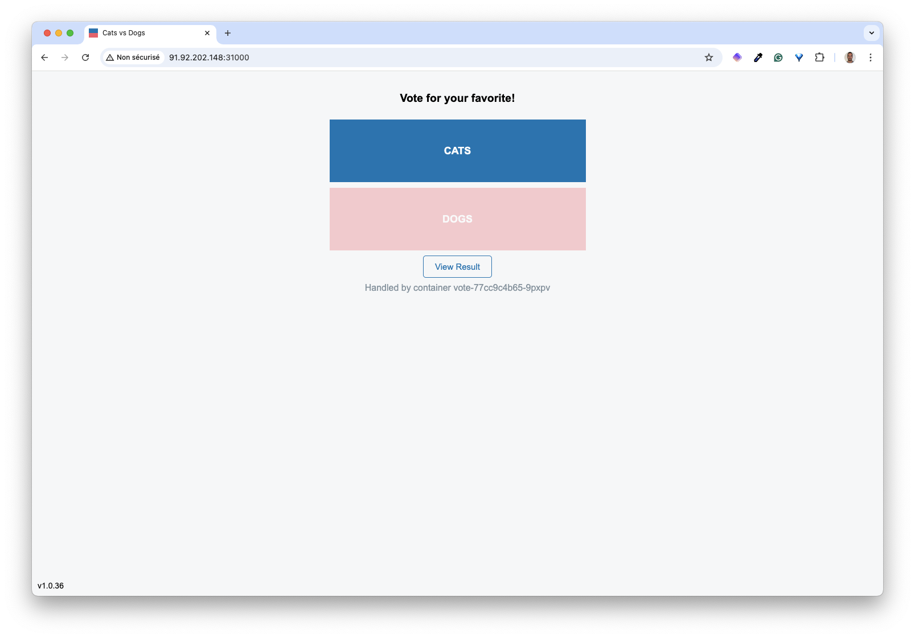Go forward to next page

(x=65, y=57)
